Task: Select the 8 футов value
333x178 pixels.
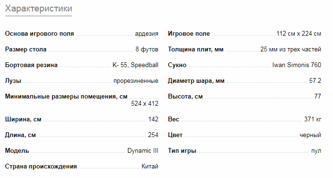Action: click(x=147, y=49)
